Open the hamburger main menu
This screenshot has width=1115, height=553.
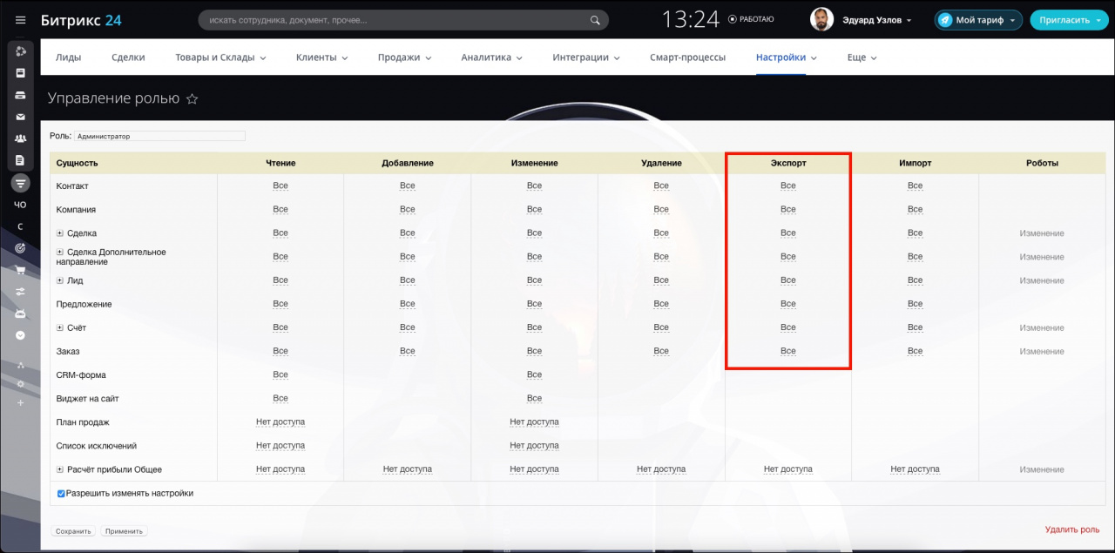(x=20, y=20)
